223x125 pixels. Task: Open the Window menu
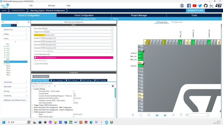51,6
